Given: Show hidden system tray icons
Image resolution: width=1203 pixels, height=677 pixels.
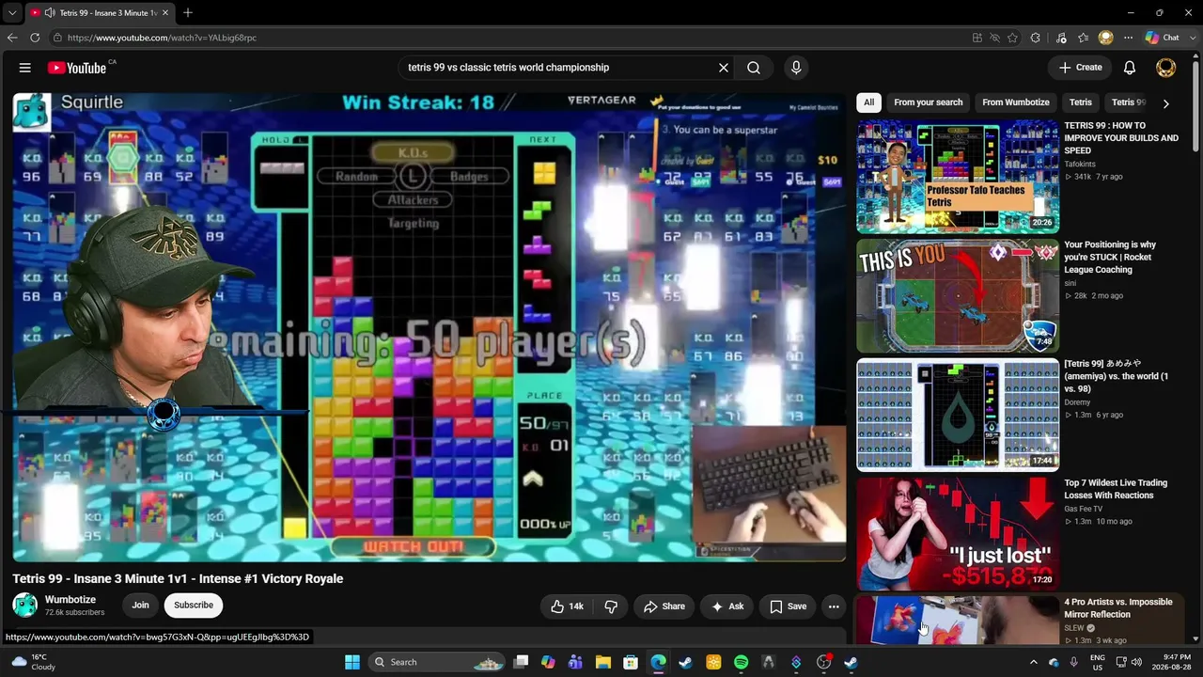Looking at the screenshot, I should 1033,662.
